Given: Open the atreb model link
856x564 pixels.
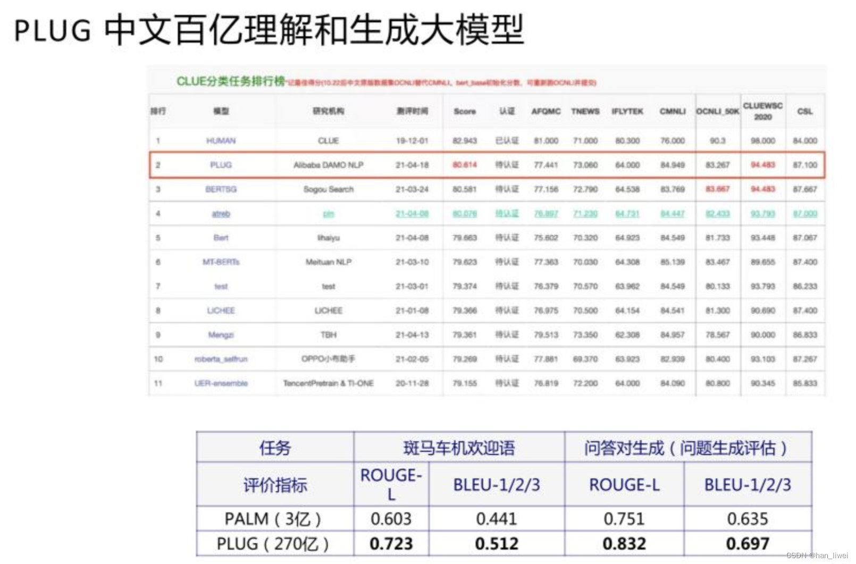Looking at the screenshot, I should 221,213.
